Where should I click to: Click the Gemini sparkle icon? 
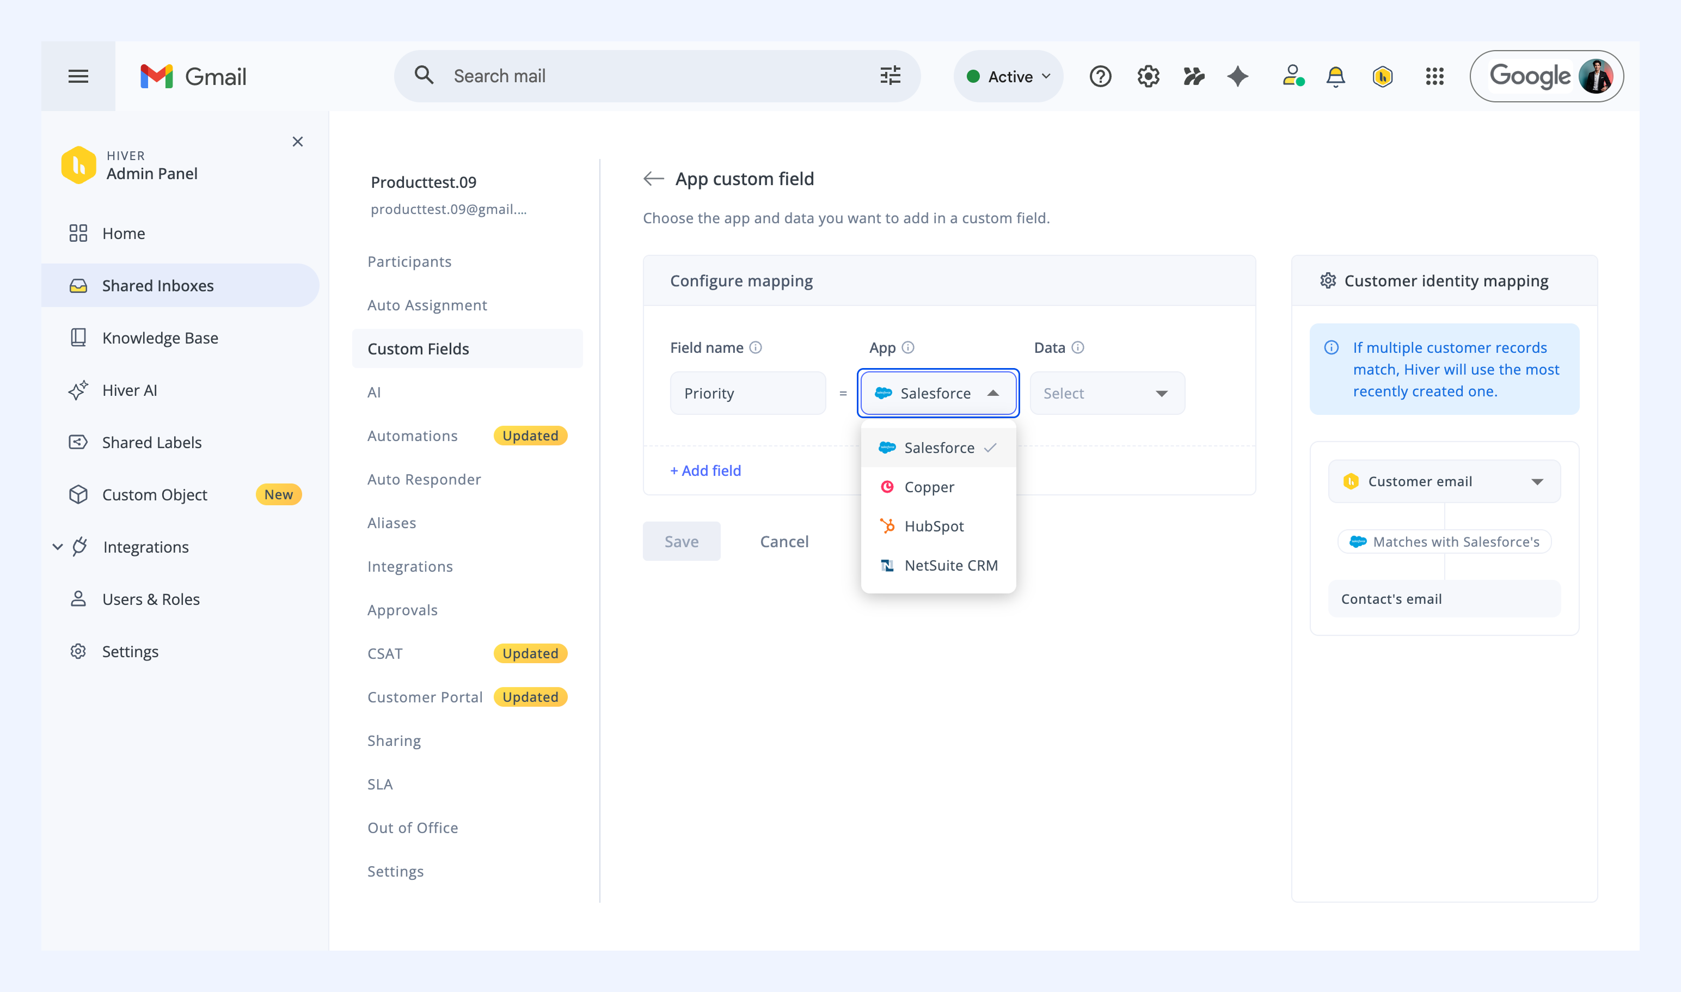(x=1238, y=76)
